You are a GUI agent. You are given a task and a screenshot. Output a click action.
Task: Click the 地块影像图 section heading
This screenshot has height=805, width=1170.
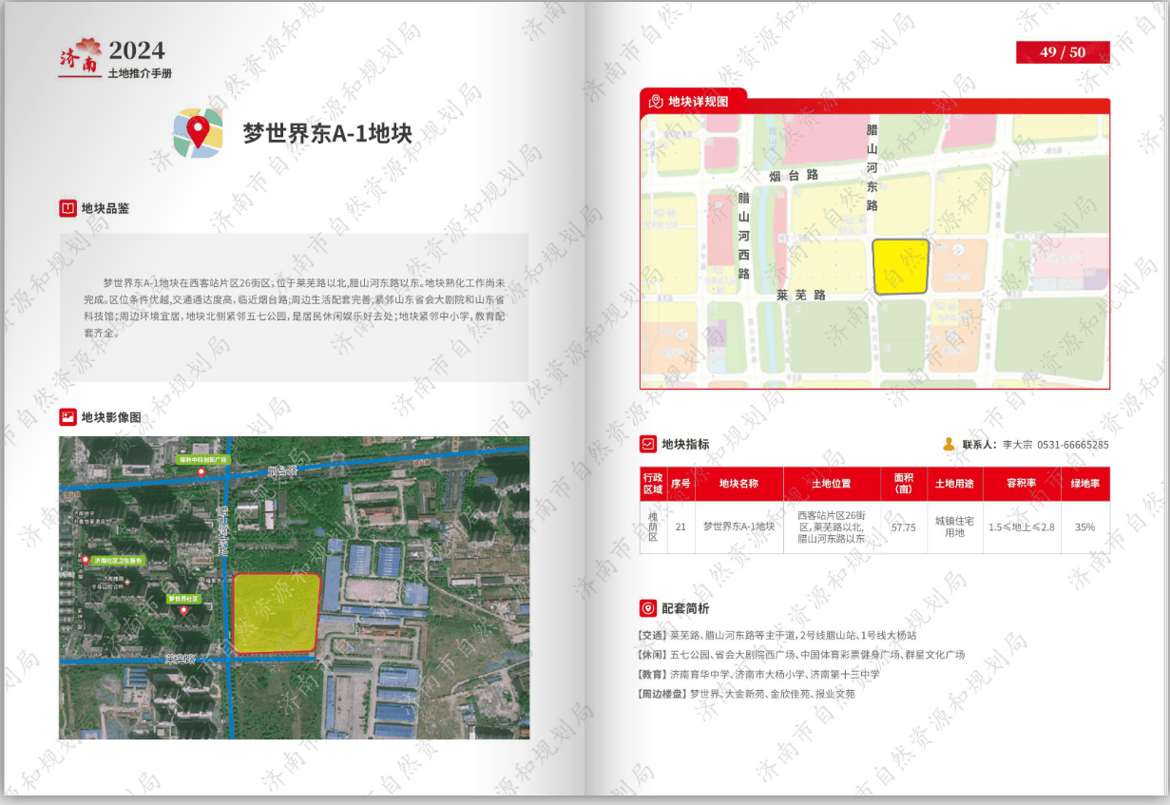[111, 416]
